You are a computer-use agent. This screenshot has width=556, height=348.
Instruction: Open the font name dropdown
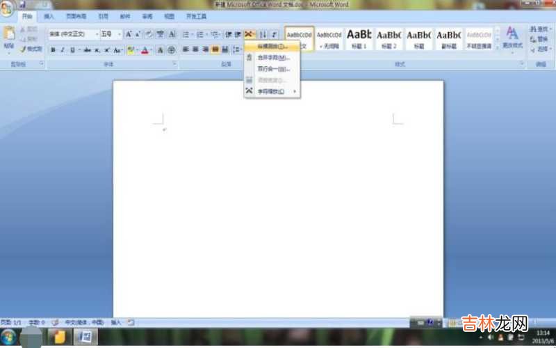[97, 34]
